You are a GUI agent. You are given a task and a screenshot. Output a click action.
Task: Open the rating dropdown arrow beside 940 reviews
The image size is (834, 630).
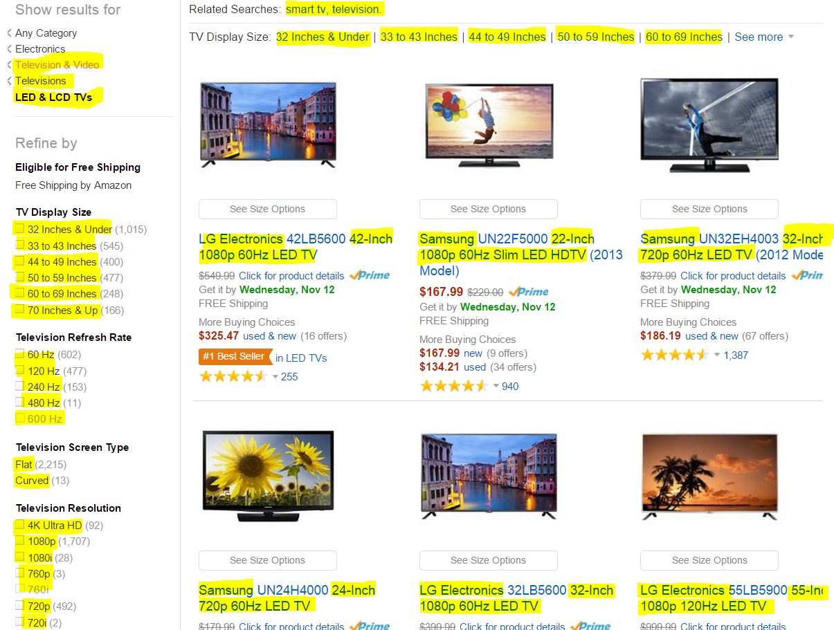tap(496, 387)
